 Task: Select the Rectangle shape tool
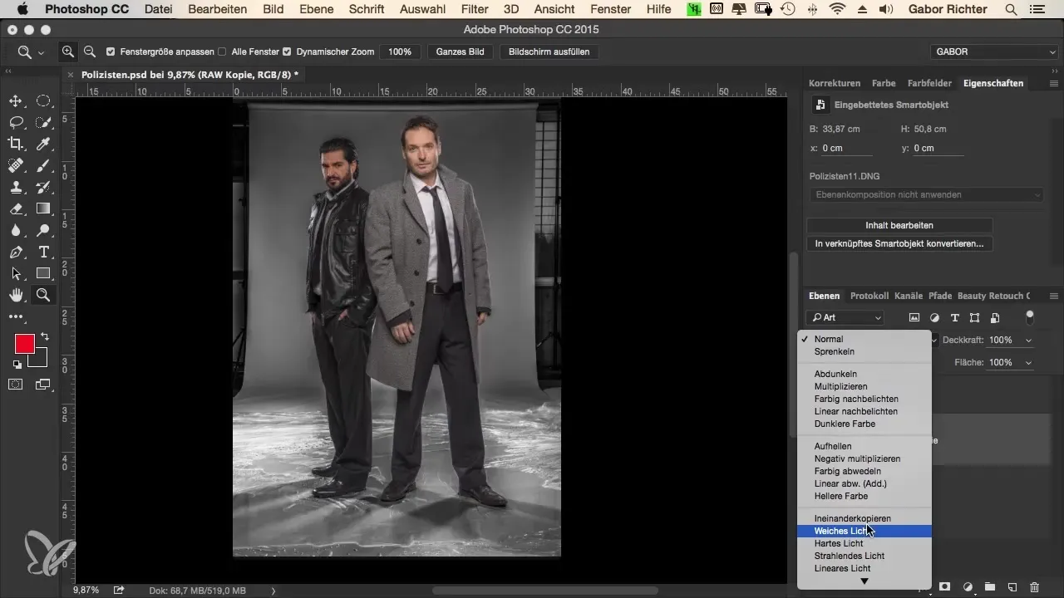(x=43, y=274)
